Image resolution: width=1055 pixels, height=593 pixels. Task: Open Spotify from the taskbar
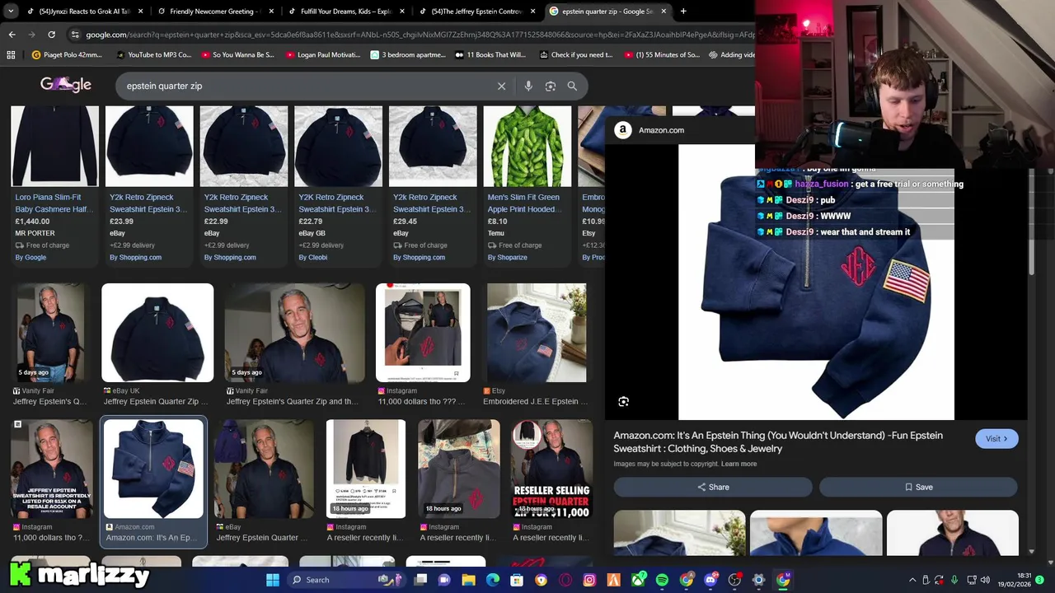662,580
